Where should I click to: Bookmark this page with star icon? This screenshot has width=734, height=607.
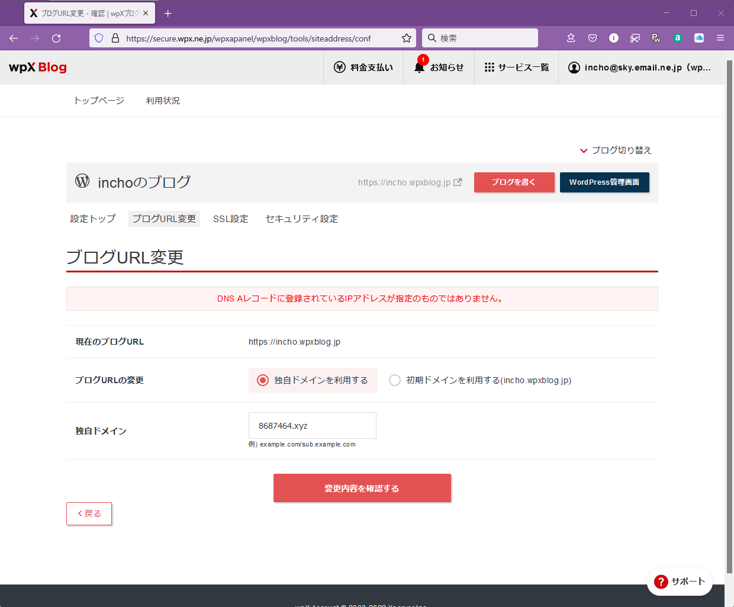coord(406,38)
